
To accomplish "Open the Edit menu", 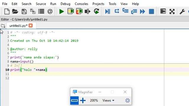I will (x=14, y=4).
